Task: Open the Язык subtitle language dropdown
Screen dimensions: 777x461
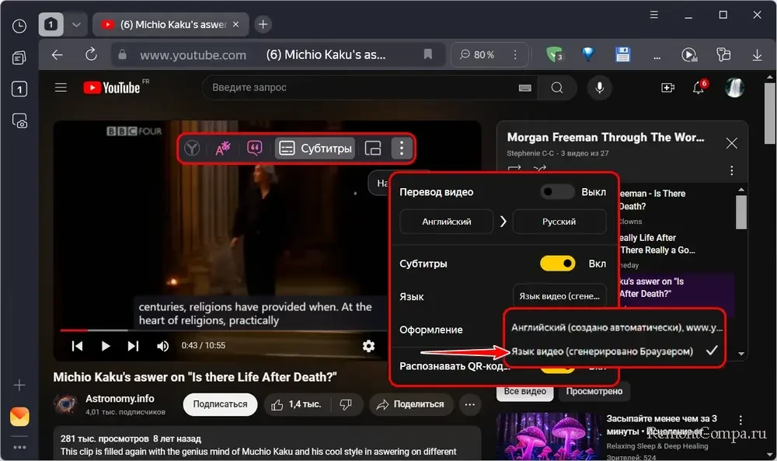Action: click(x=559, y=296)
